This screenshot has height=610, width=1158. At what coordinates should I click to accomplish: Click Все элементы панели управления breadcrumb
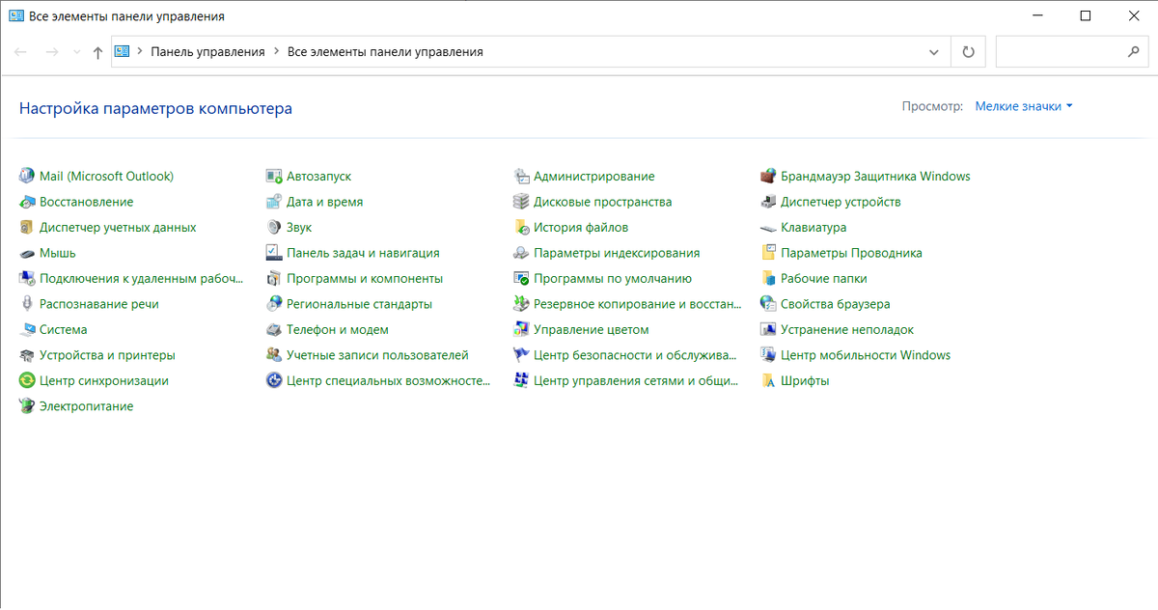[x=385, y=52]
